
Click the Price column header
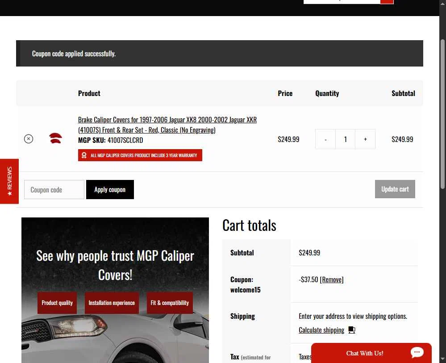click(285, 93)
